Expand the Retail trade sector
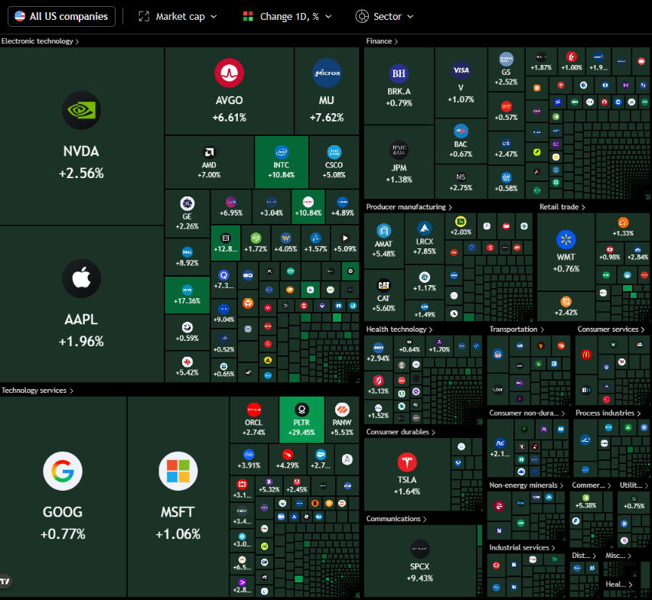652x600 pixels. click(x=562, y=207)
